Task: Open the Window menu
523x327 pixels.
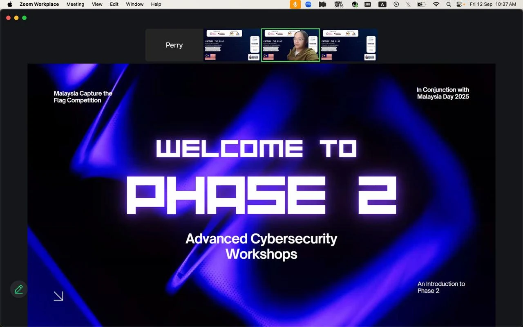Action: 135,4
